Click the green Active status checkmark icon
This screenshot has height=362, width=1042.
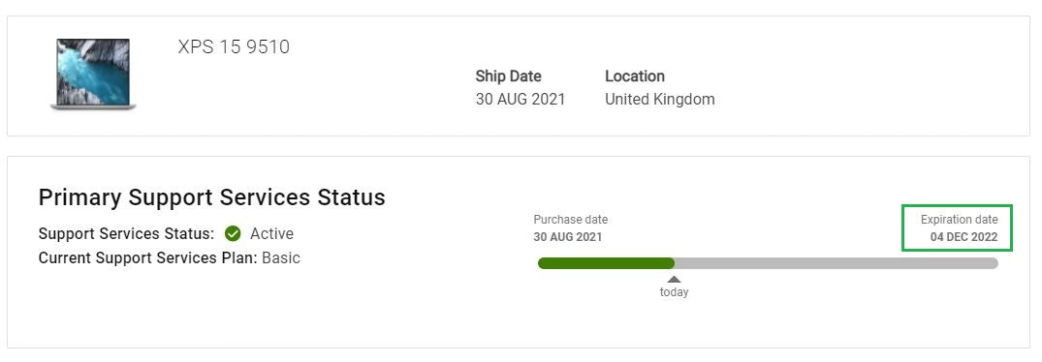[x=233, y=233]
